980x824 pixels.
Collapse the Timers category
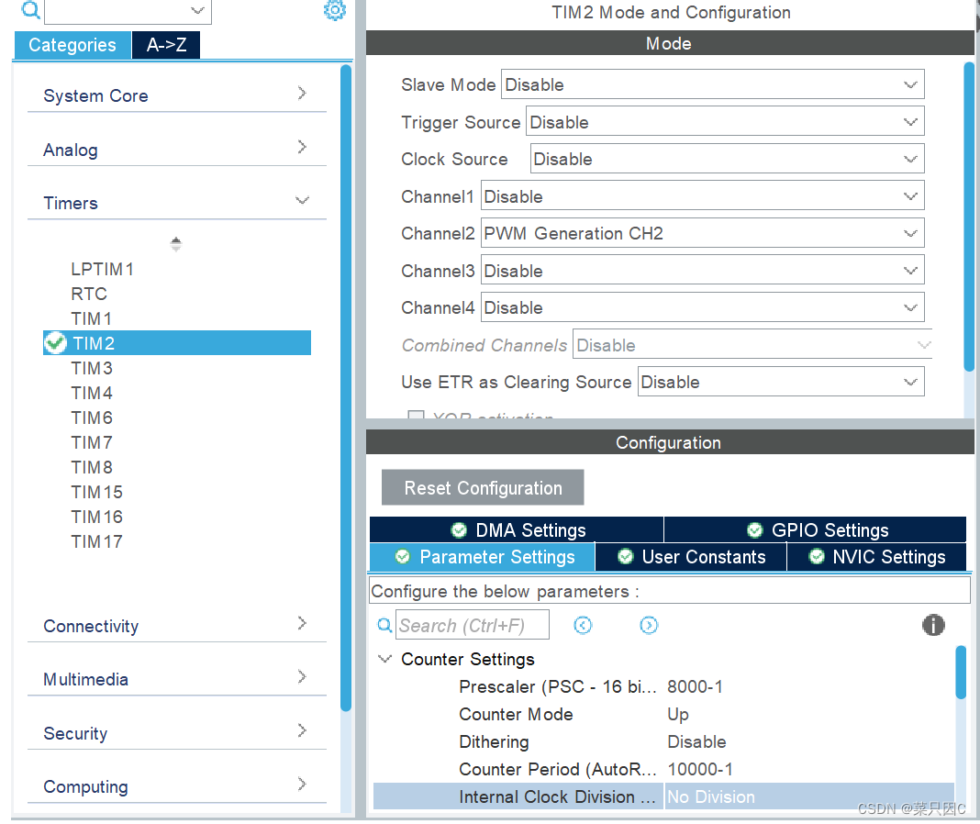point(177,203)
